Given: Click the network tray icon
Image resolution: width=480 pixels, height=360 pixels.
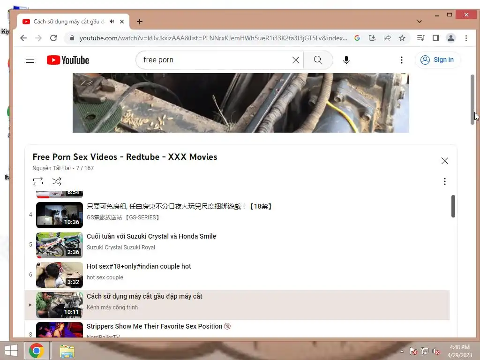Looking at the screenshot, I should 425,351.
